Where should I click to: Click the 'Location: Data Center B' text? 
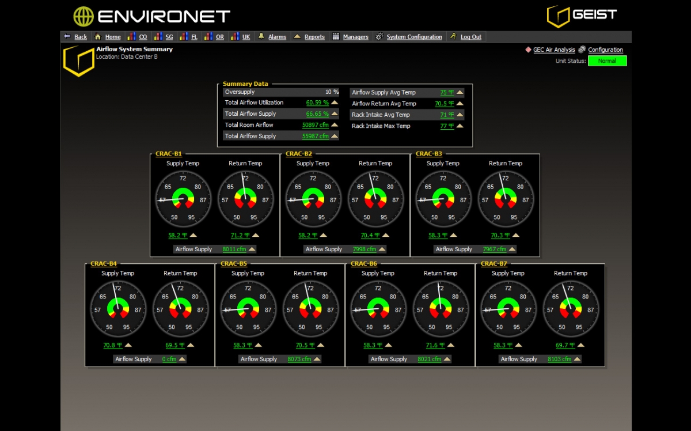pyautogui.click(x=127, y=57)
